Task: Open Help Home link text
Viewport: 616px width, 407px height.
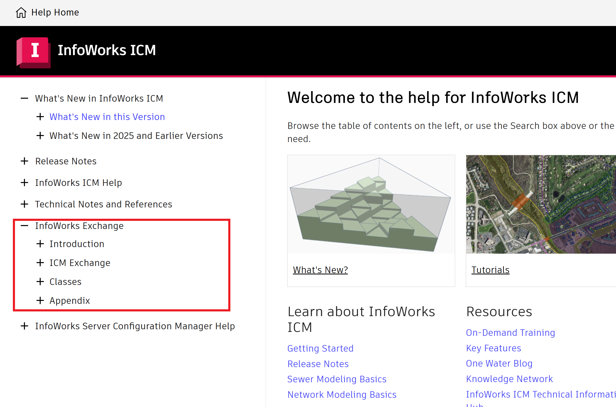Action: point(55,12)
